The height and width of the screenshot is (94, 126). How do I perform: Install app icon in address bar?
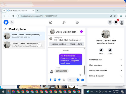(x=111, y=16)
